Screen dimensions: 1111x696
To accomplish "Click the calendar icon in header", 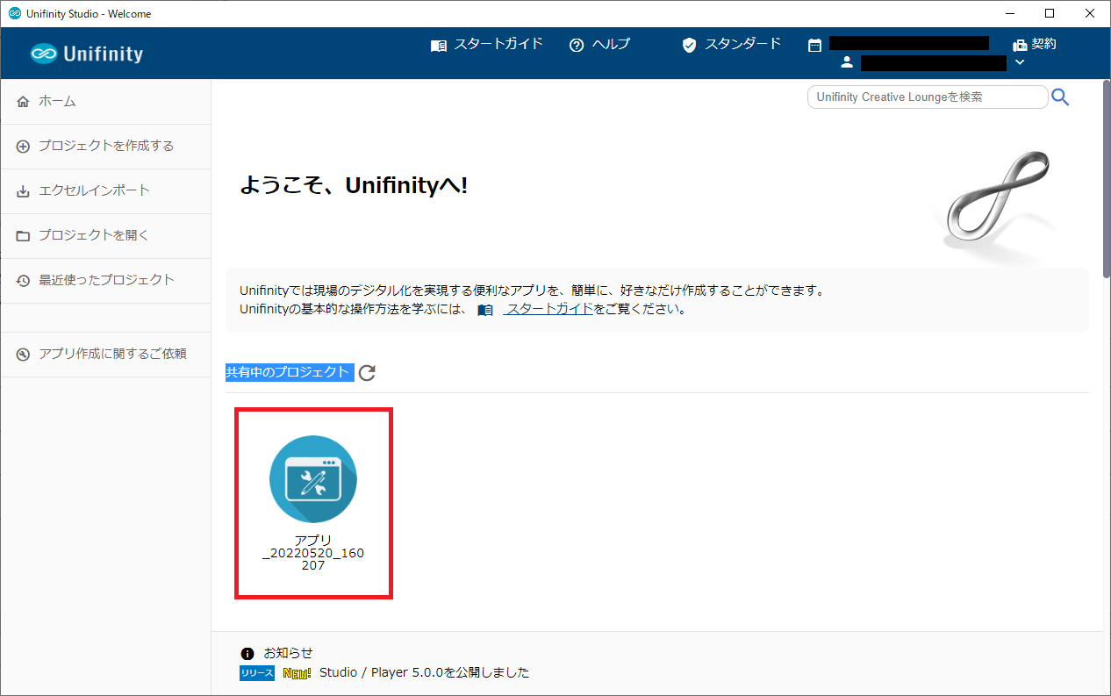I will pyautogui.click(x=814, y=45).
